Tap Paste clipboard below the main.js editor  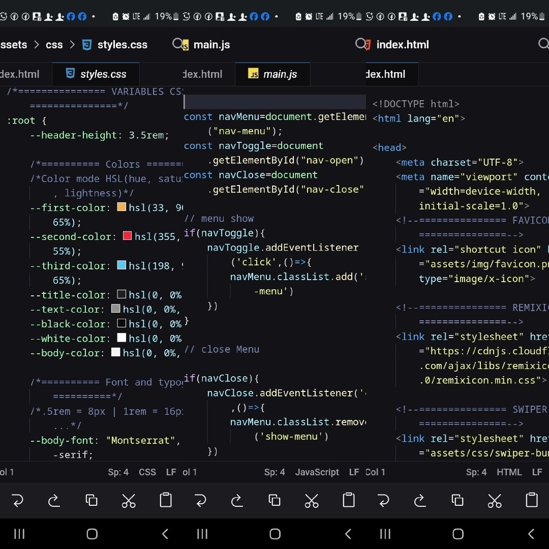(349, 500)
